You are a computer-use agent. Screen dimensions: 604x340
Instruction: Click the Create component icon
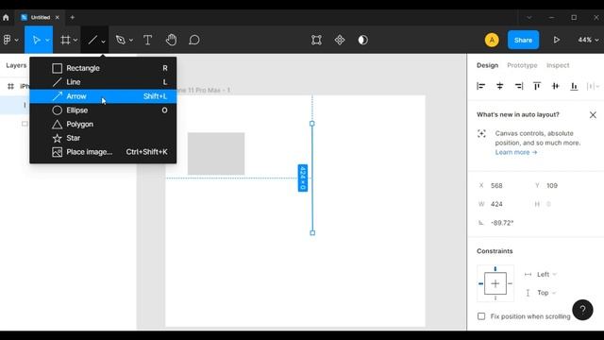click(340, 40)
